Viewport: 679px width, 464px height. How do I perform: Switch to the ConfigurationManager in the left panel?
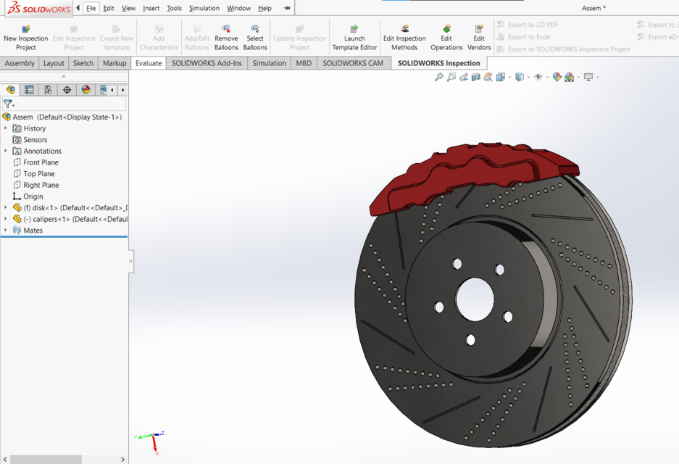coord(49,90)
